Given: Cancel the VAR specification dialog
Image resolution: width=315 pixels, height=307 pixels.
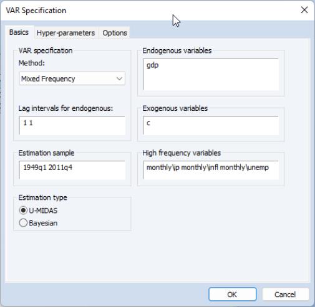Looking at the screenshot, I should coord(286,294).
